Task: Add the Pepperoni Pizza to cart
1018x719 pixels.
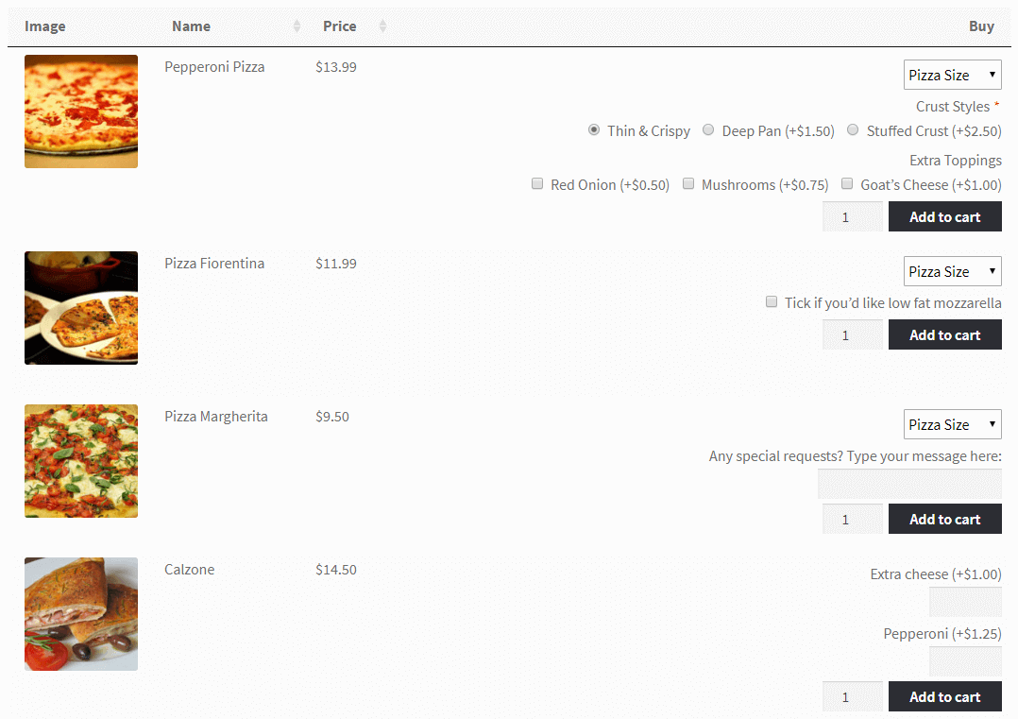Action: point(944,216)
